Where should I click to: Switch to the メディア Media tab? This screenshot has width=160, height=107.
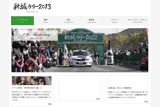tap(114, 21)
